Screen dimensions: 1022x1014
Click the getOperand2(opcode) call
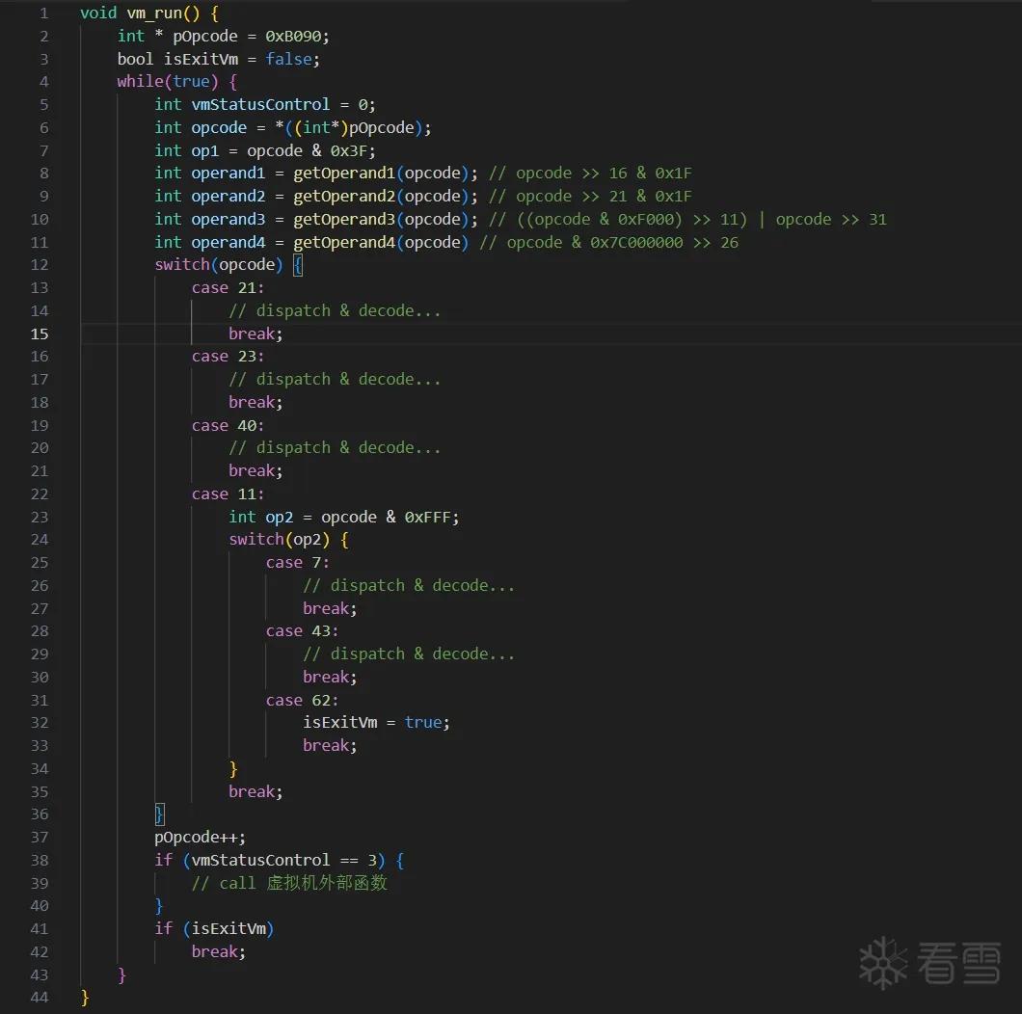381,197
